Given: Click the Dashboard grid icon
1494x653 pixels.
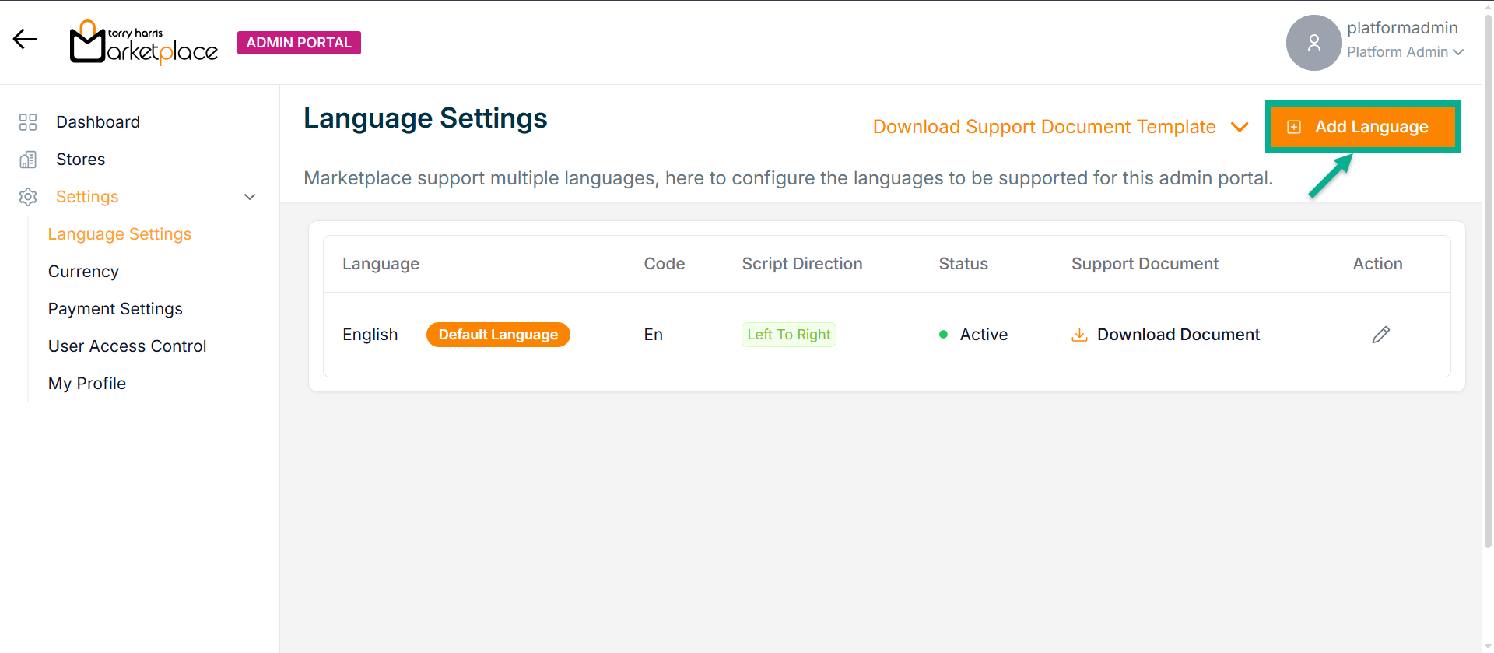Looking at the screenshot, I should tap(28, 122).
